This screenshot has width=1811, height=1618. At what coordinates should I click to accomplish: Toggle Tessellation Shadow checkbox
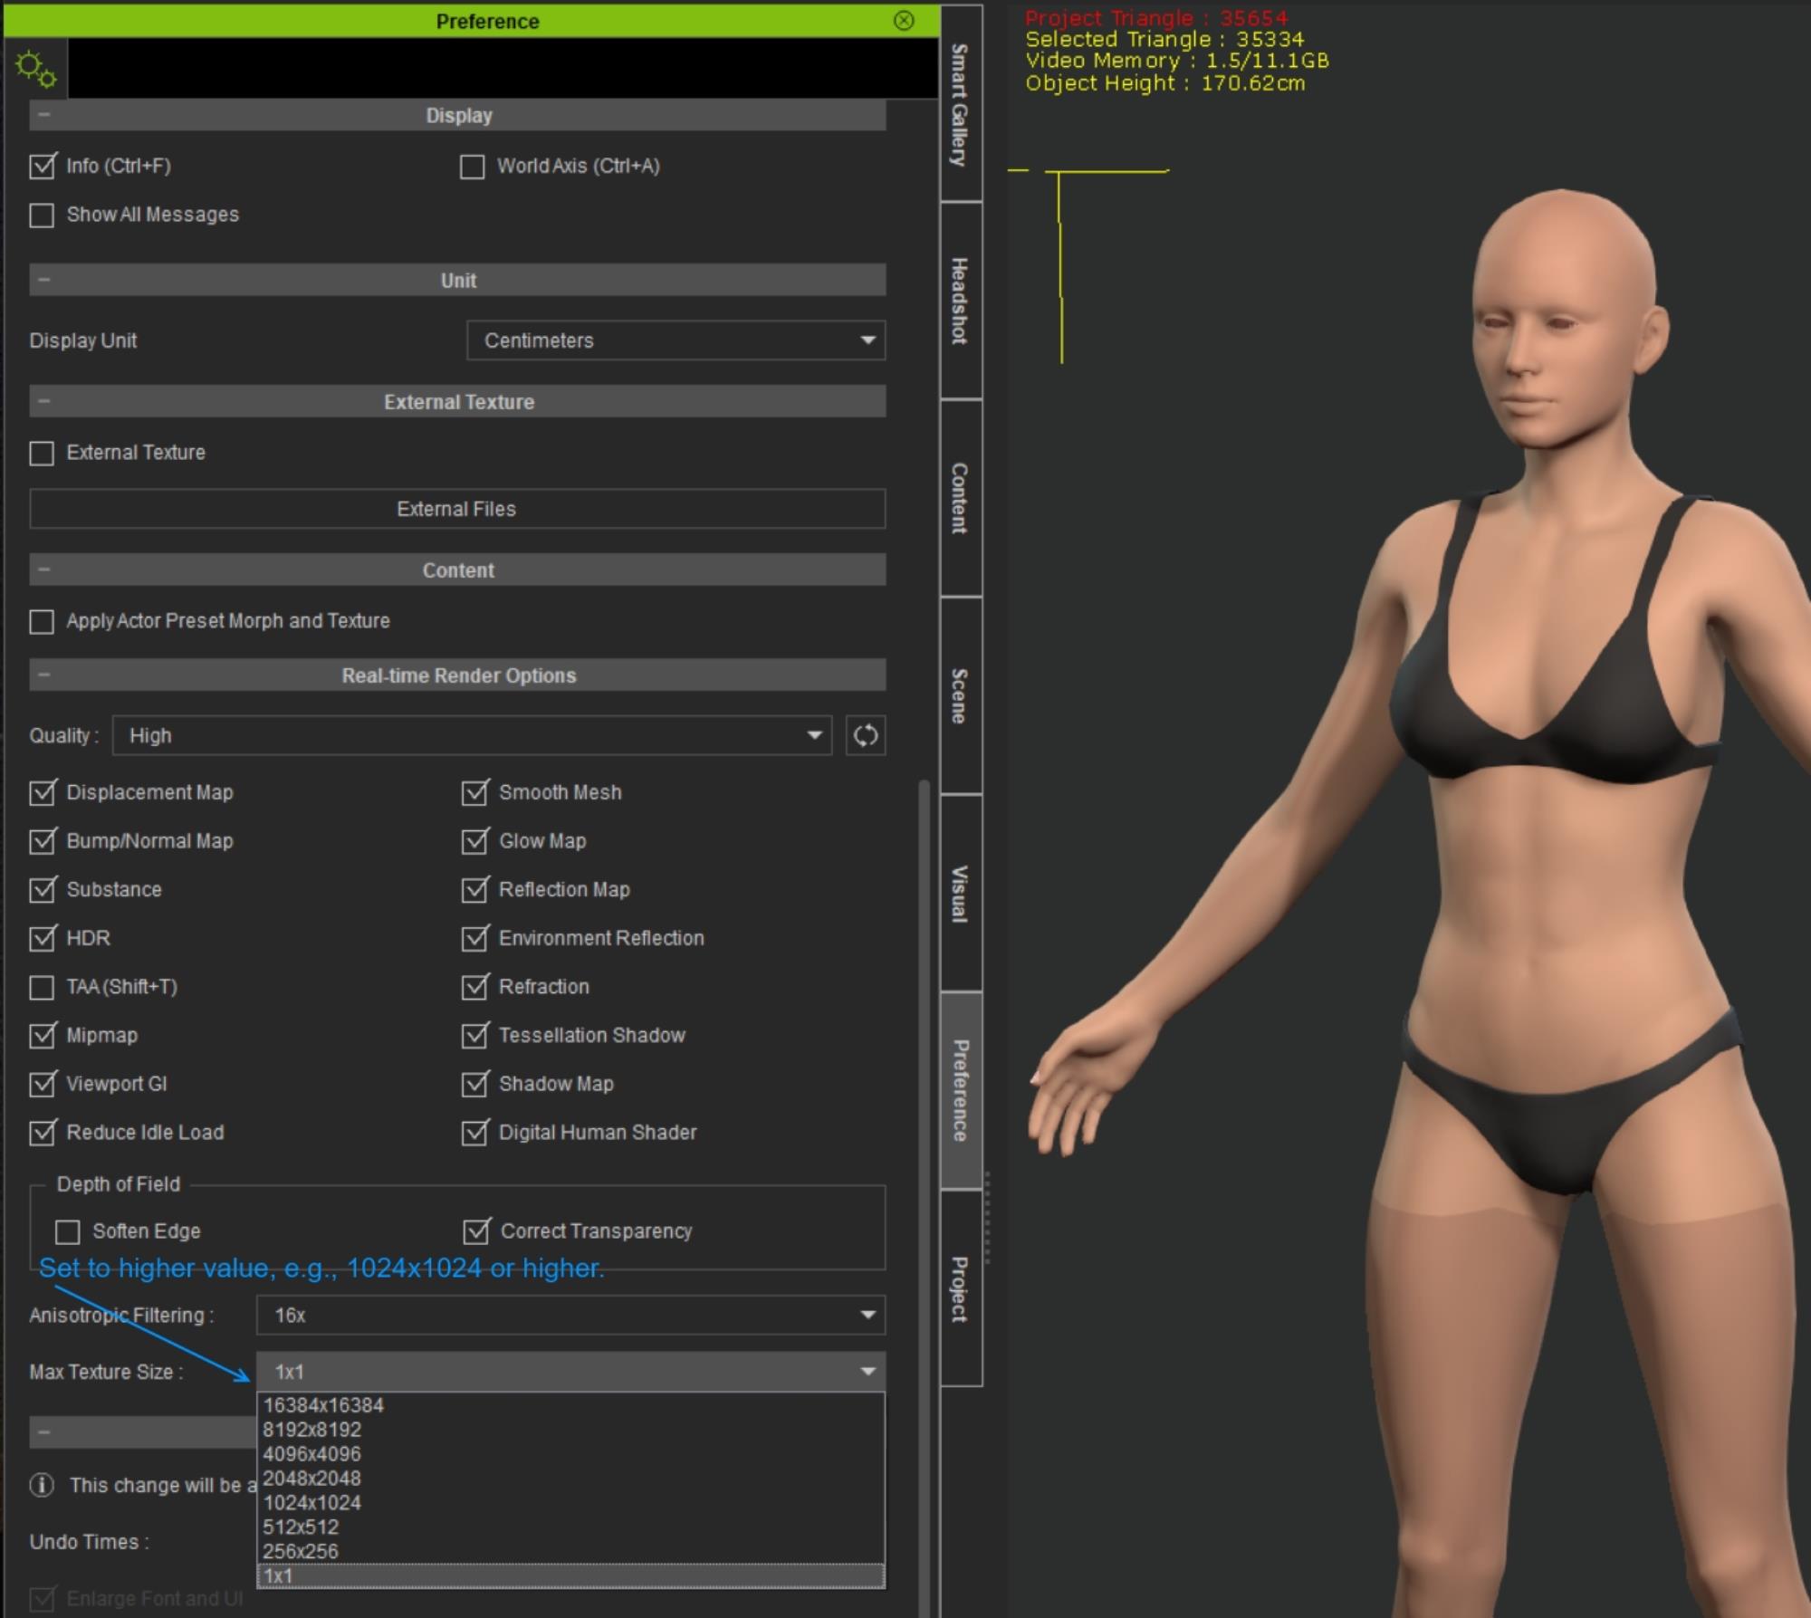[474, 1035]
